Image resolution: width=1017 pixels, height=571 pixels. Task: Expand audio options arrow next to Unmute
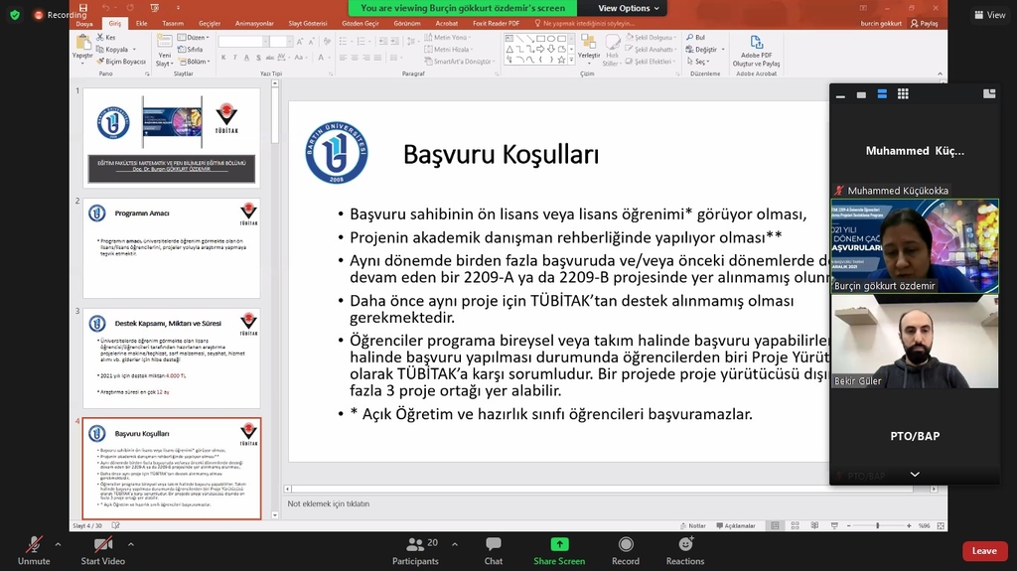point(58,544)
